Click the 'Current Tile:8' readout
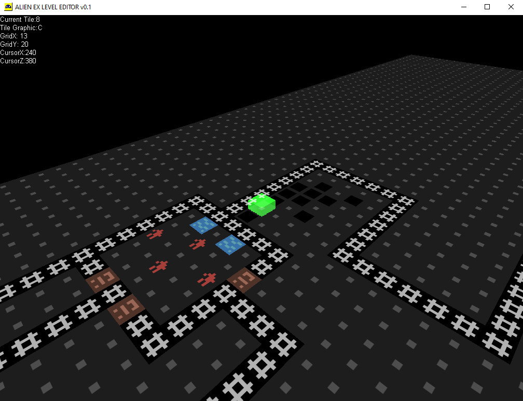 [20, 19]
